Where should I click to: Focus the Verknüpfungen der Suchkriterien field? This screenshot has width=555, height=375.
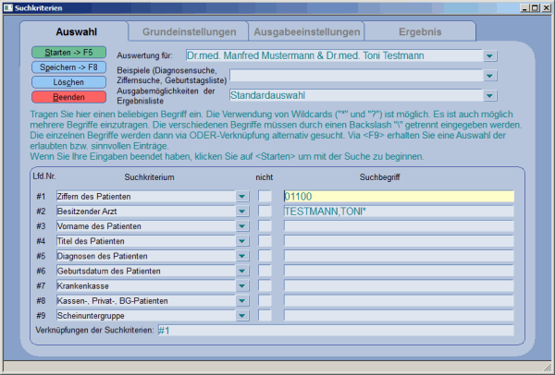tap(335, 330)
